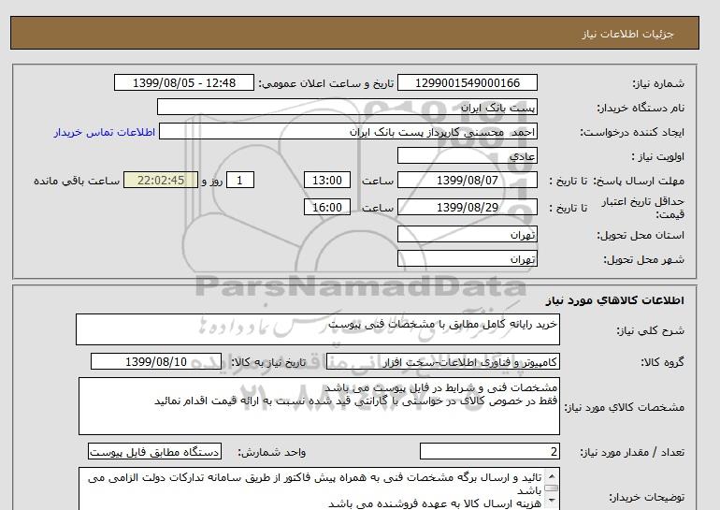Click scroll-up arrow in buyer notes box

[552, 476]
